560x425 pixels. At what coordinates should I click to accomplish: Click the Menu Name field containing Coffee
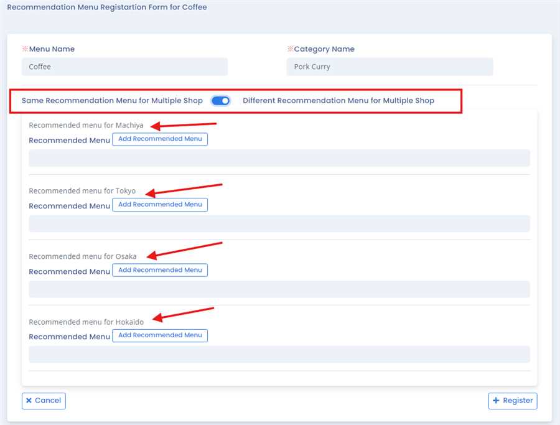(x=124, y=67)
